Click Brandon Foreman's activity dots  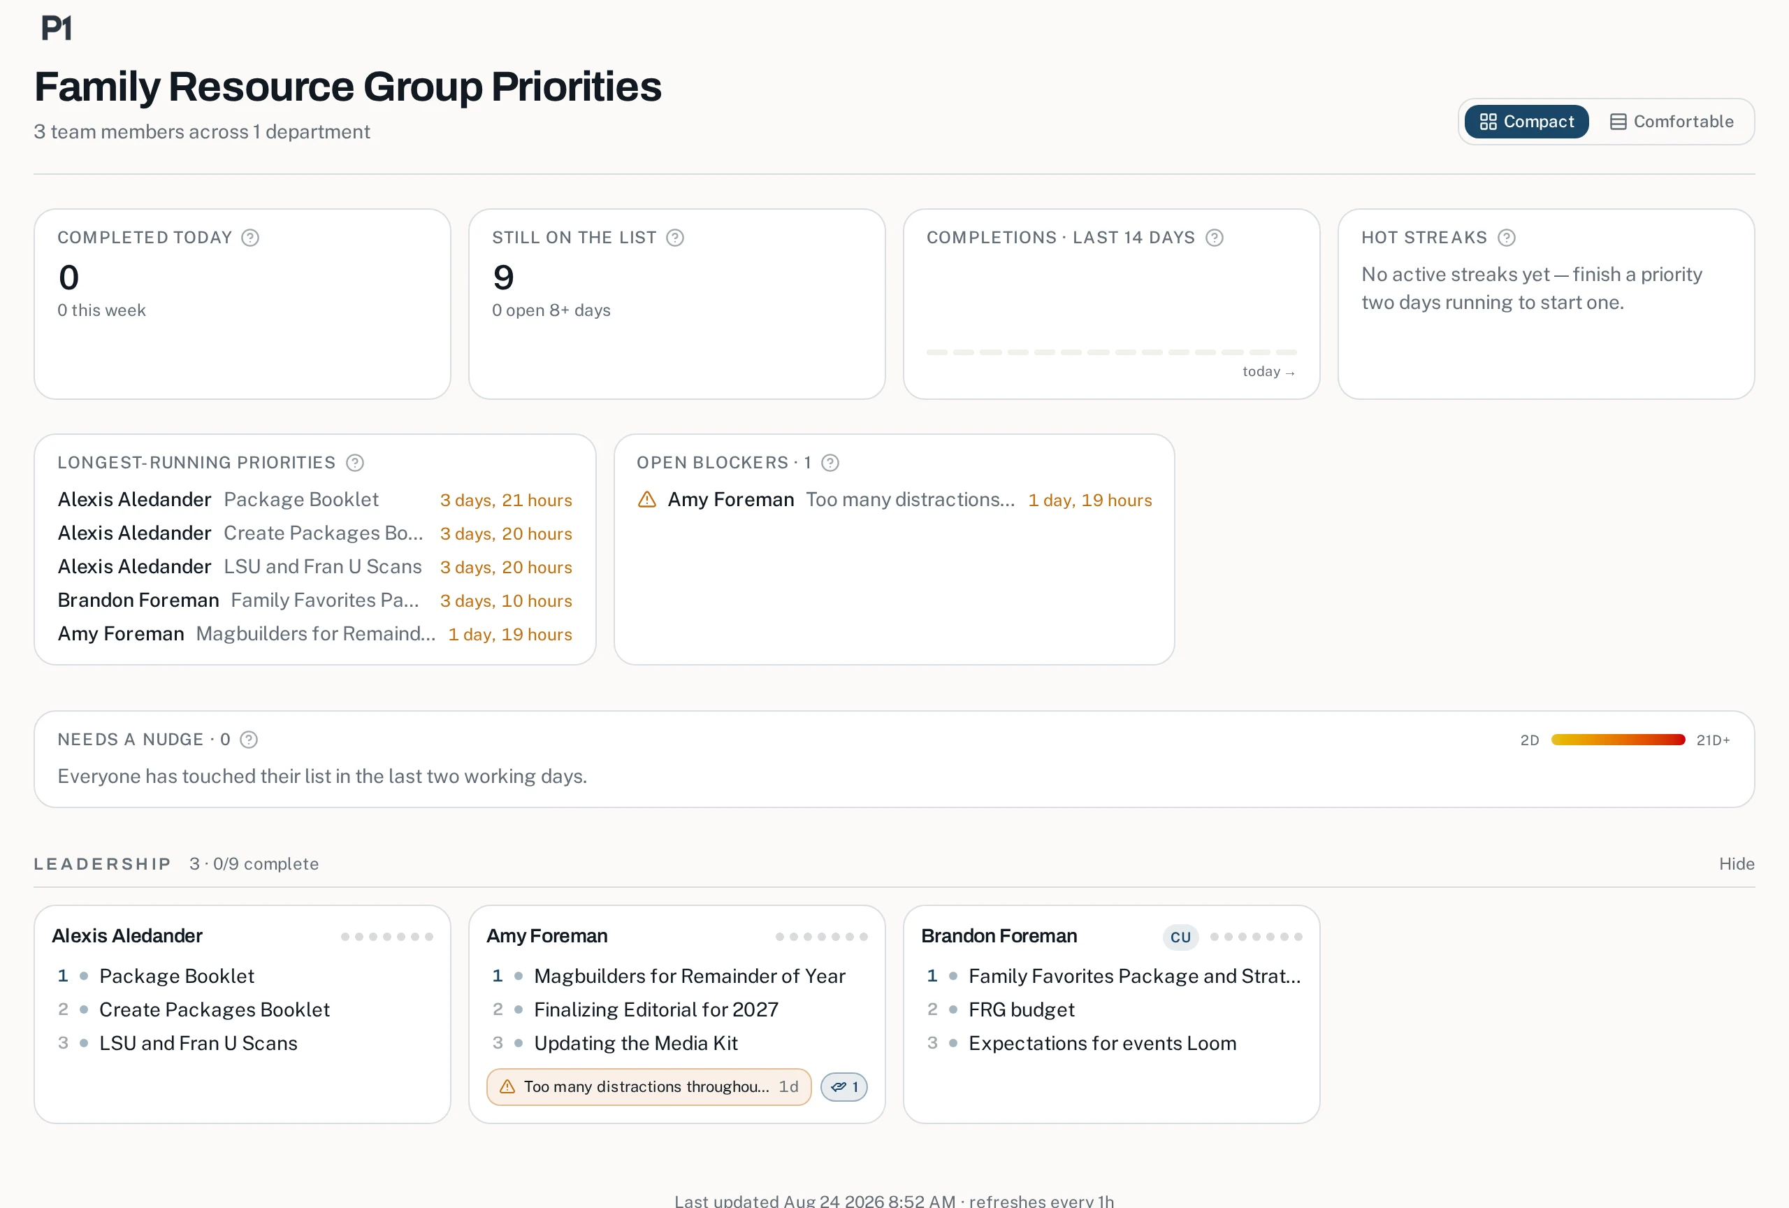[x=1256, y=937]
